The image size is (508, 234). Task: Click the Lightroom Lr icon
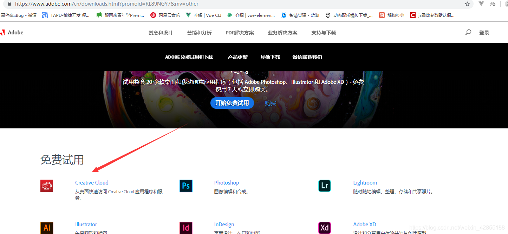(x=325, y=186)
